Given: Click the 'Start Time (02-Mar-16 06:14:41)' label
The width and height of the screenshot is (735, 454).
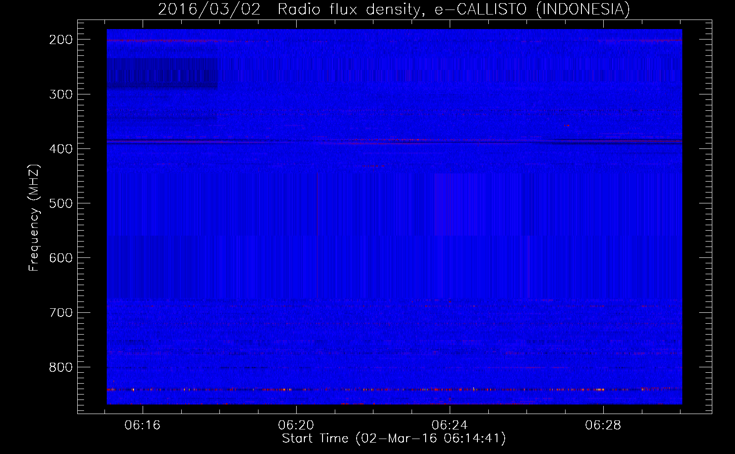Looking at the screenshot, I should pos(394,439).
